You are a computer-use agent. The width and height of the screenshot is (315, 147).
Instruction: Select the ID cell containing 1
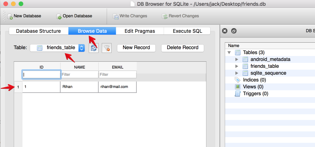click(x=41, y=87)
